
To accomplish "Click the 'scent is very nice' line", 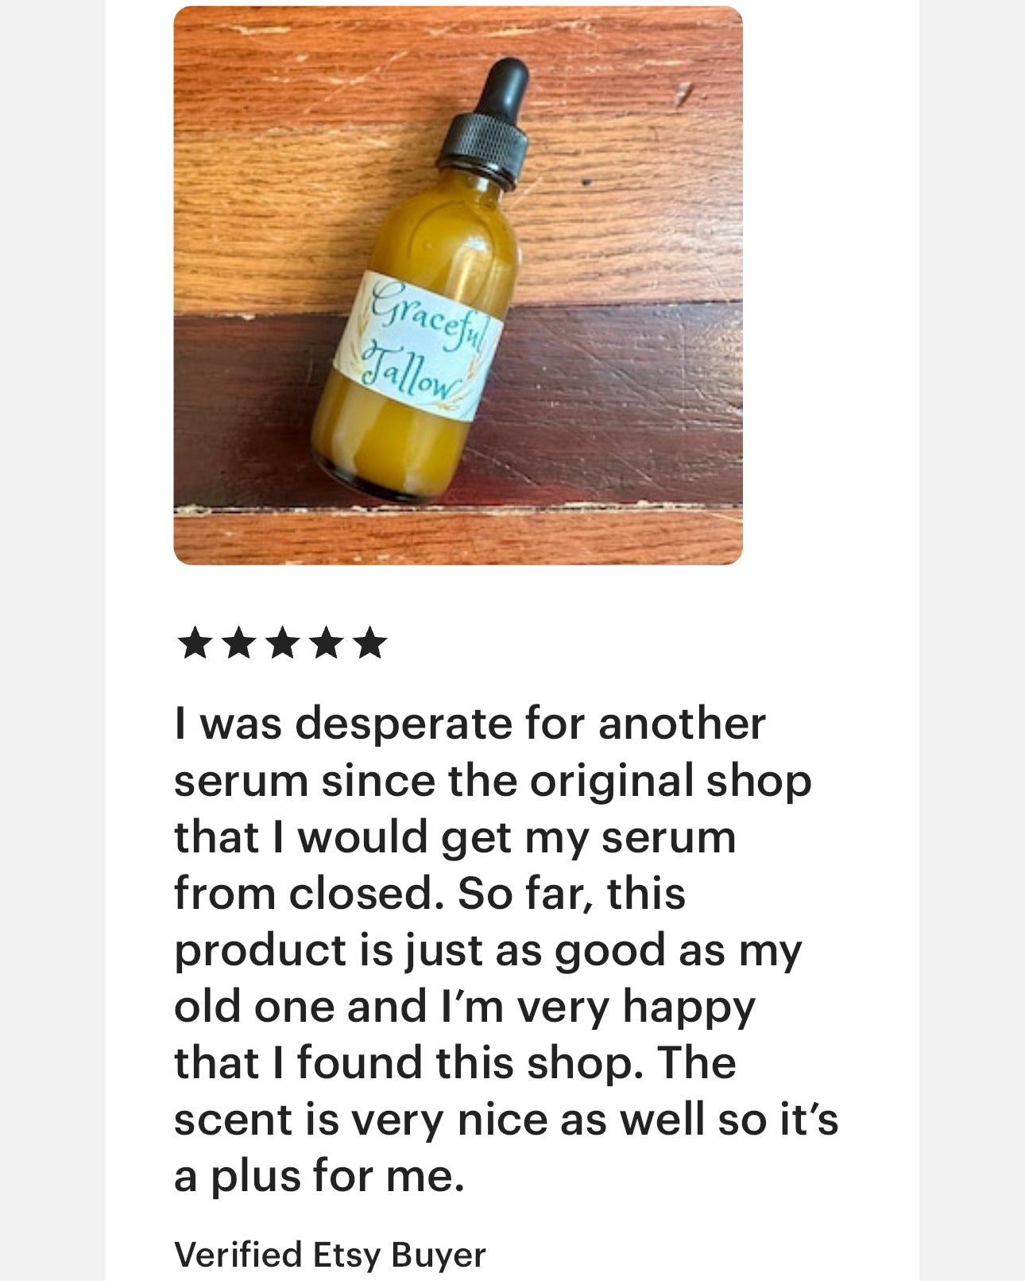I will point(506,1120).
